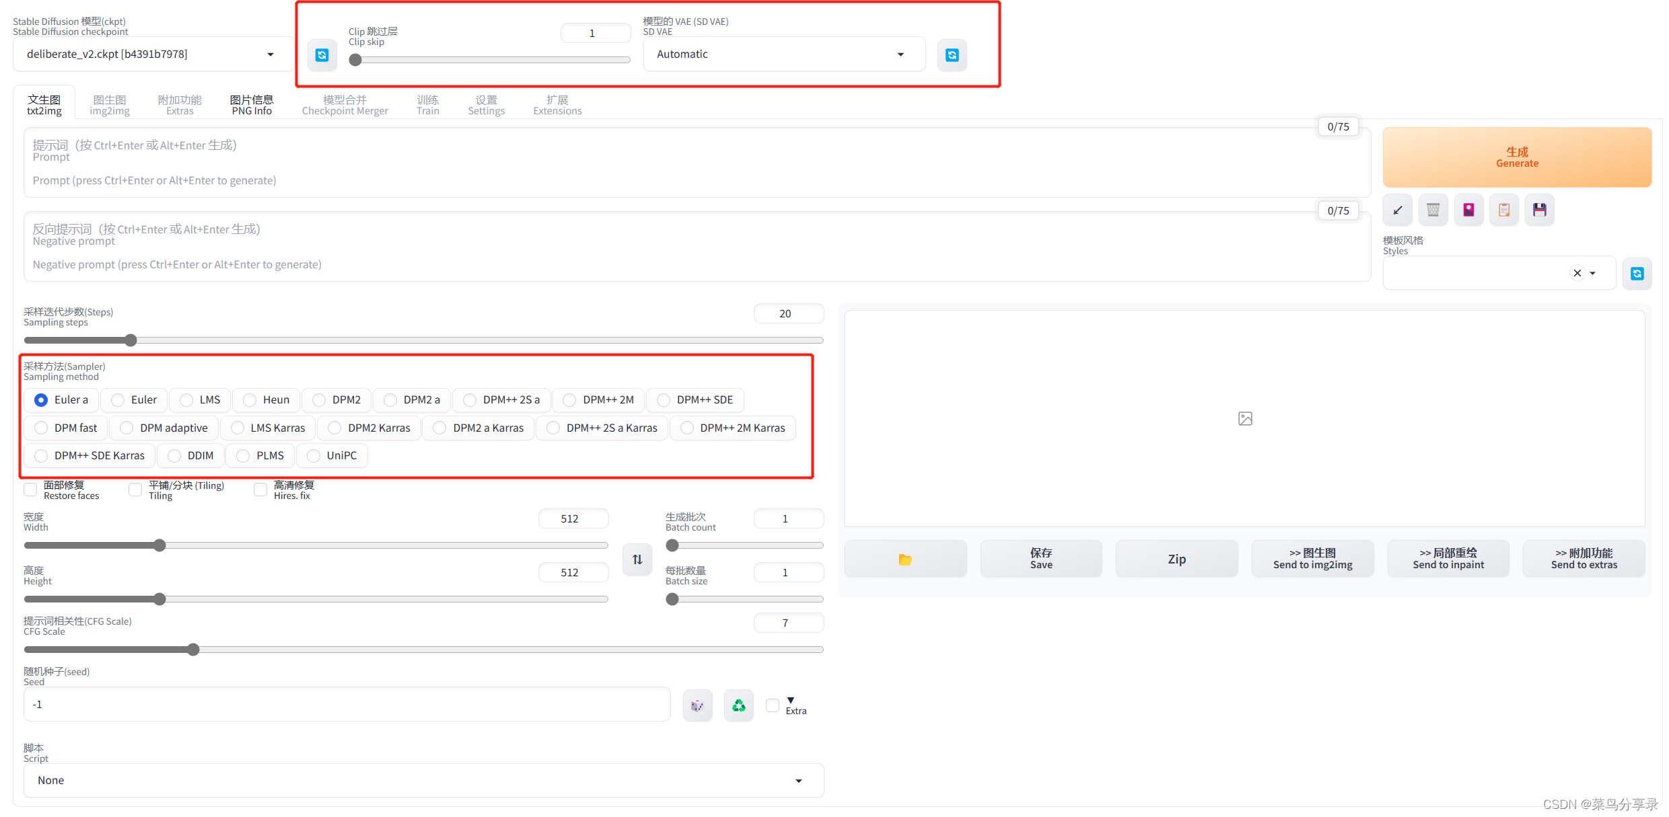Open the output folder with the folder icon
Viewport: 1669px width, 817px height.
(x=905, y=559)
